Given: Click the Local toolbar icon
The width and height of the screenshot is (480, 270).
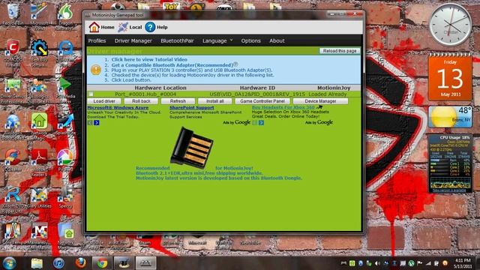Looking at the screenshot, I should coord(123,27).
